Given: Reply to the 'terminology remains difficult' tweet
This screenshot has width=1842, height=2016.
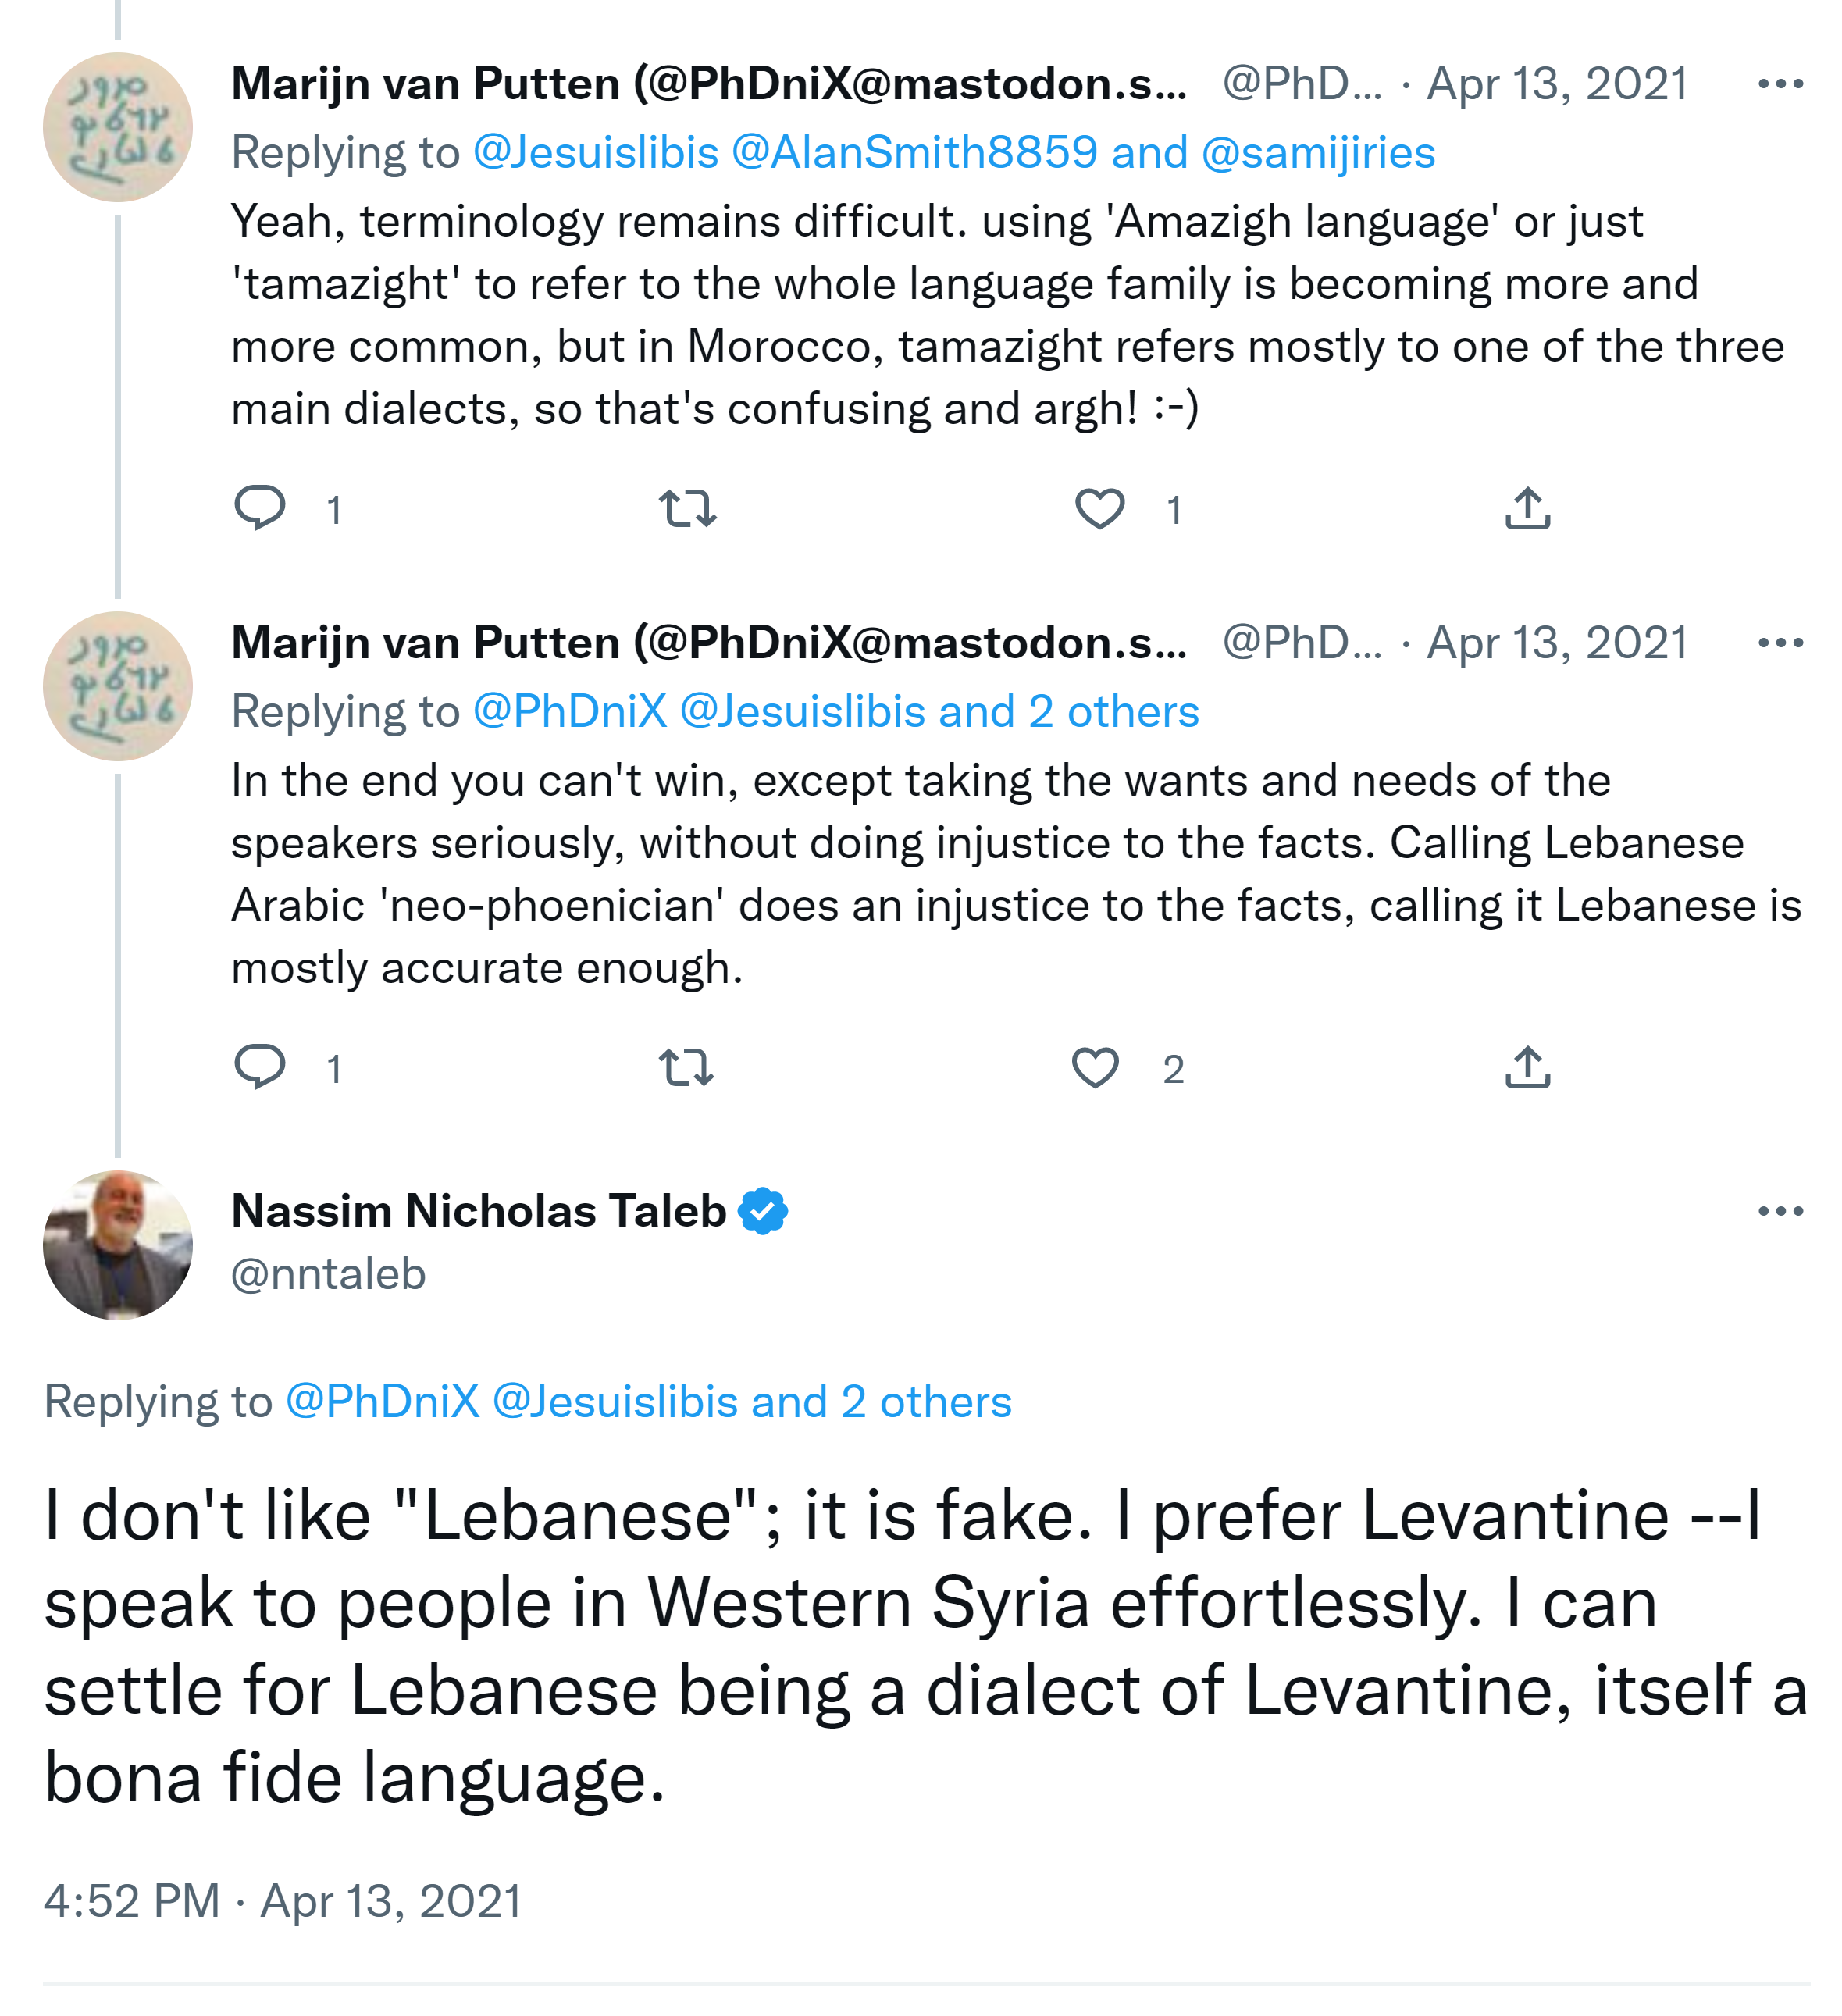Looking at the screenshot, I should coord(259,508).
